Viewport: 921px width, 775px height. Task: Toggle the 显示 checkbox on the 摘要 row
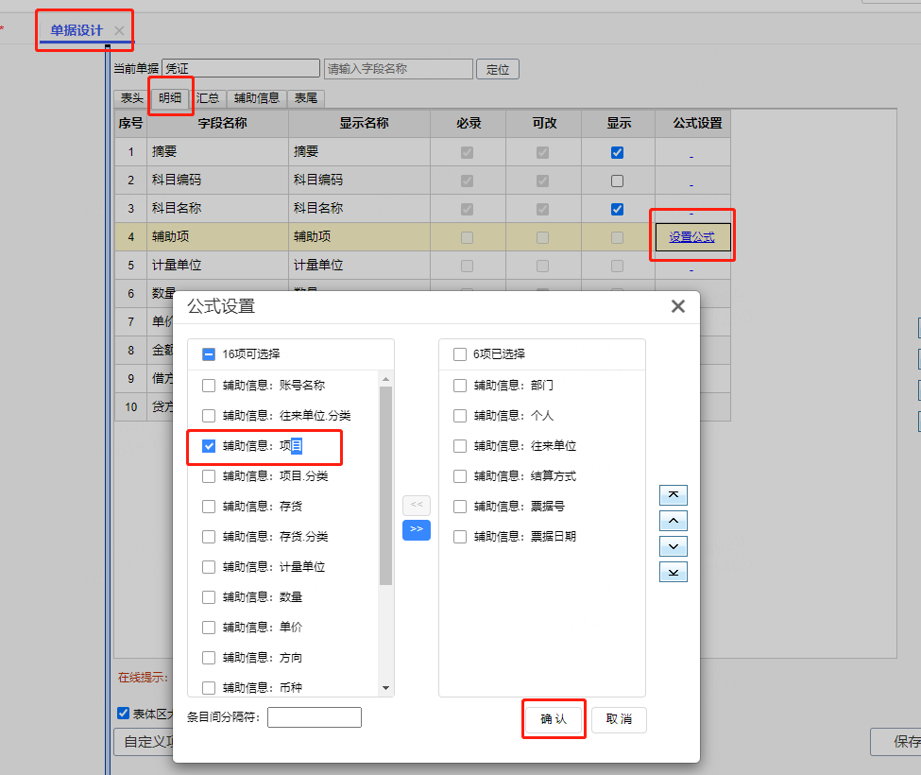coord(618,151)
